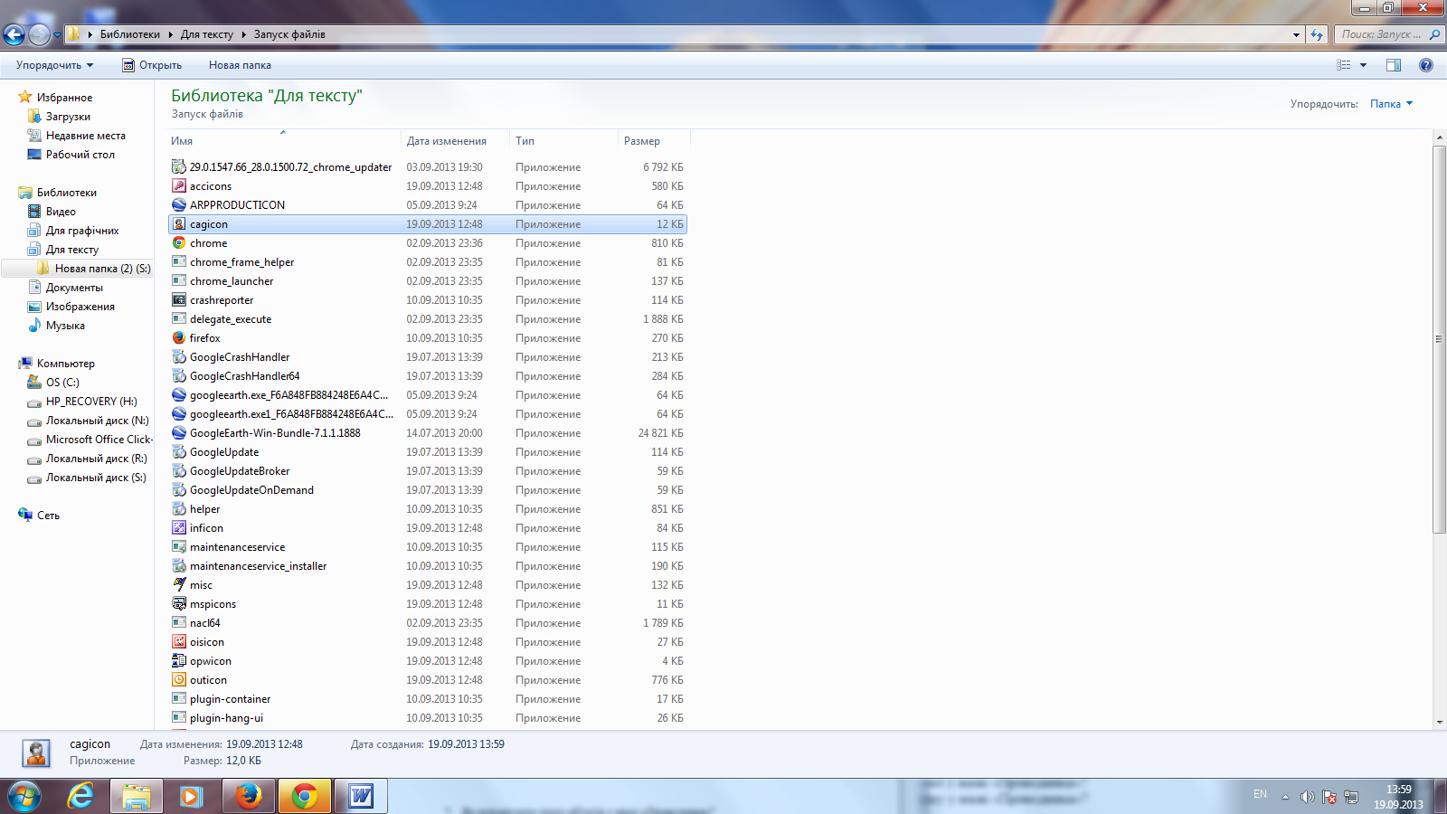This screenshot has height=814, width=1447.
Task: Click the mspicons file icon
Action: pyautogui.click(x=179, y=604)
